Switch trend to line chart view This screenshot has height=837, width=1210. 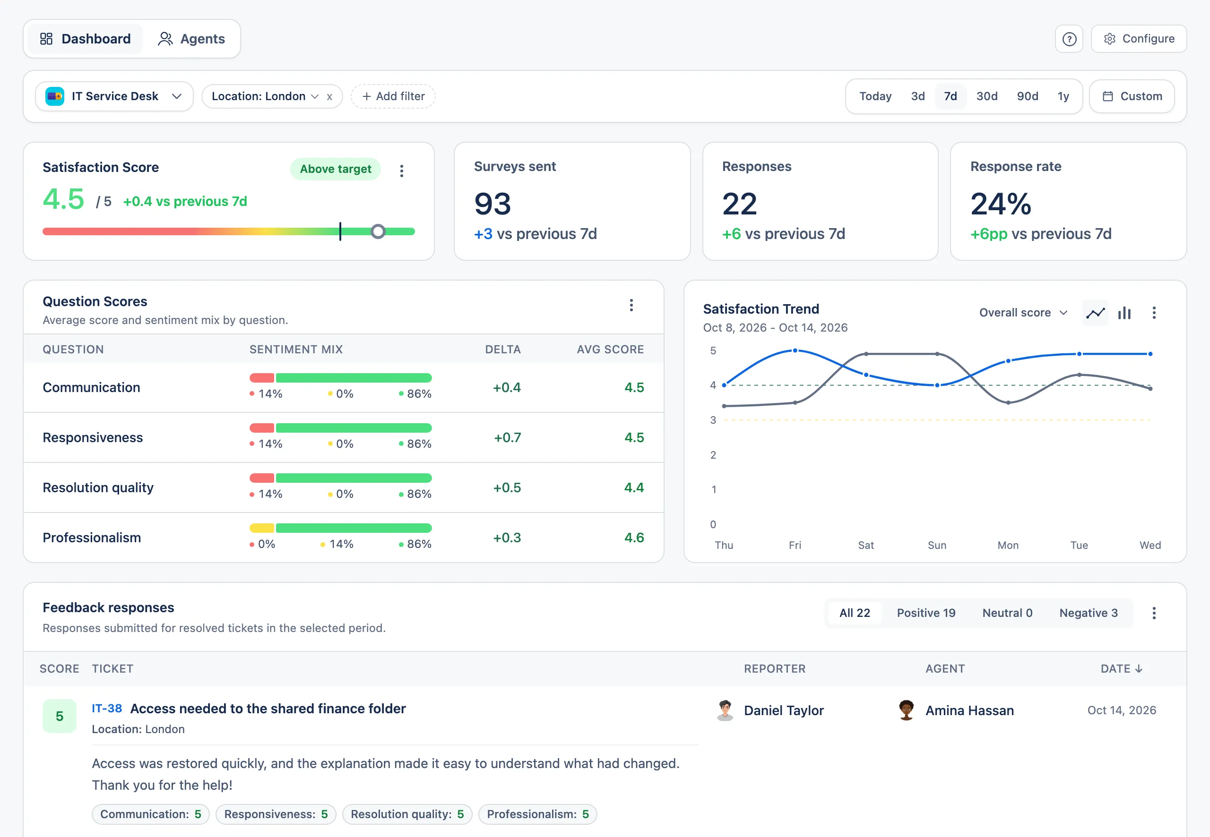tap(1095, 313)
